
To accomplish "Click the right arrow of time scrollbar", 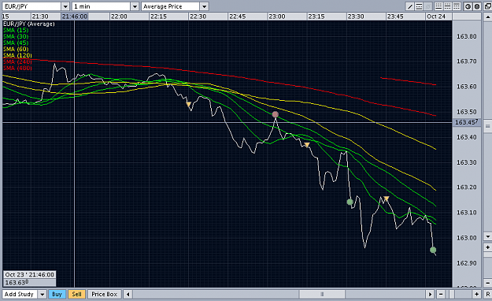I will [430, 294].
